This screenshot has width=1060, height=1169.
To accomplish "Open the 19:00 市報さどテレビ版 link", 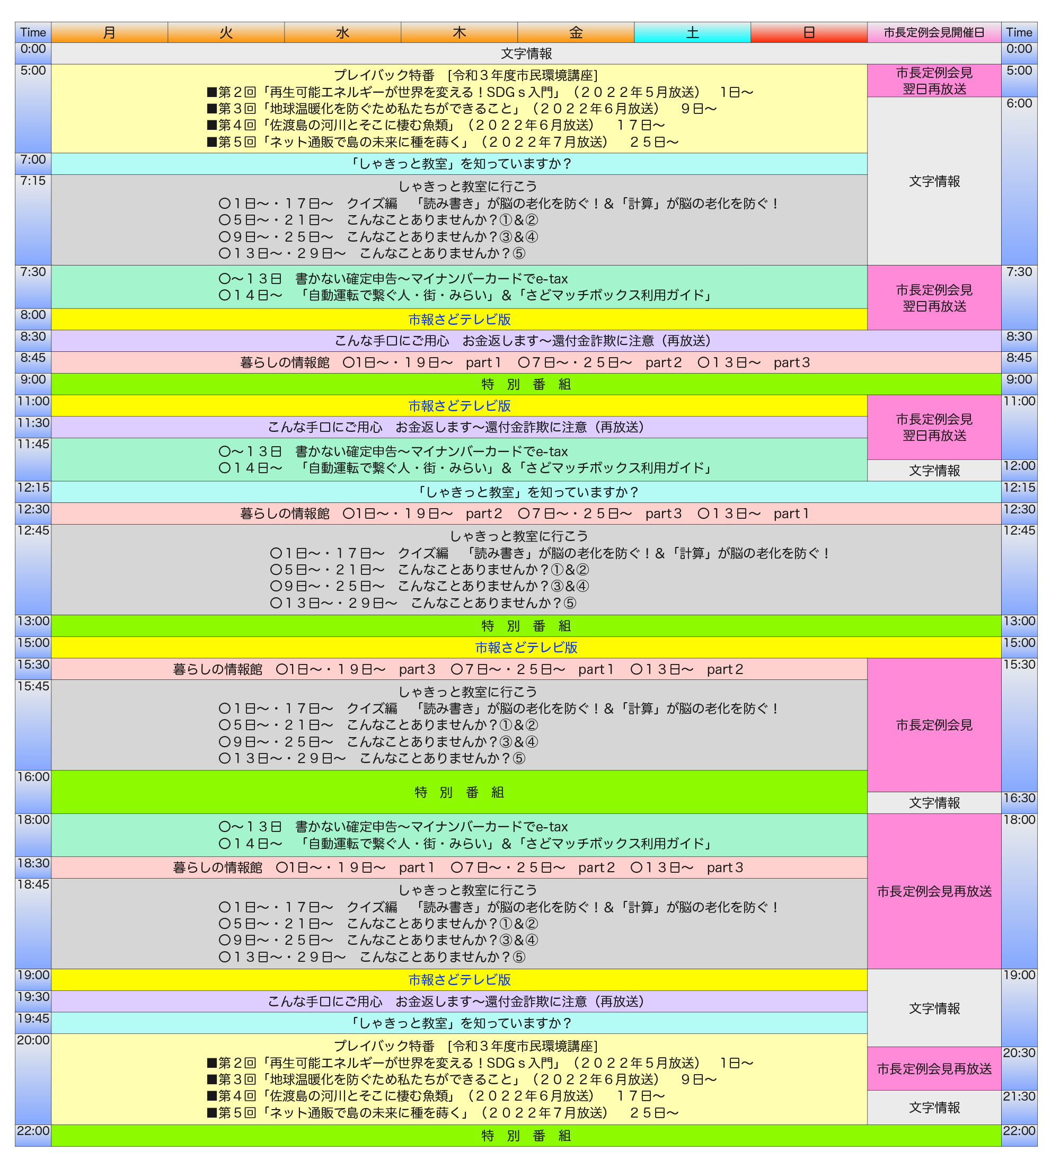I will click(458, 980).
